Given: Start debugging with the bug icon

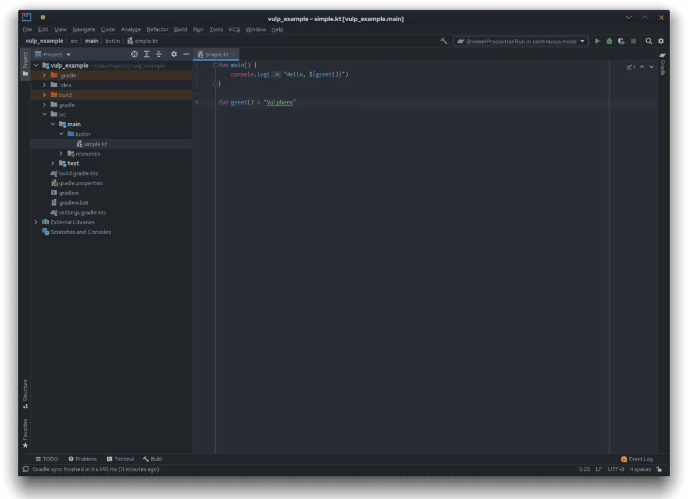Looking at the screenshot, I should pyautogui.click(x=609, y=41).
